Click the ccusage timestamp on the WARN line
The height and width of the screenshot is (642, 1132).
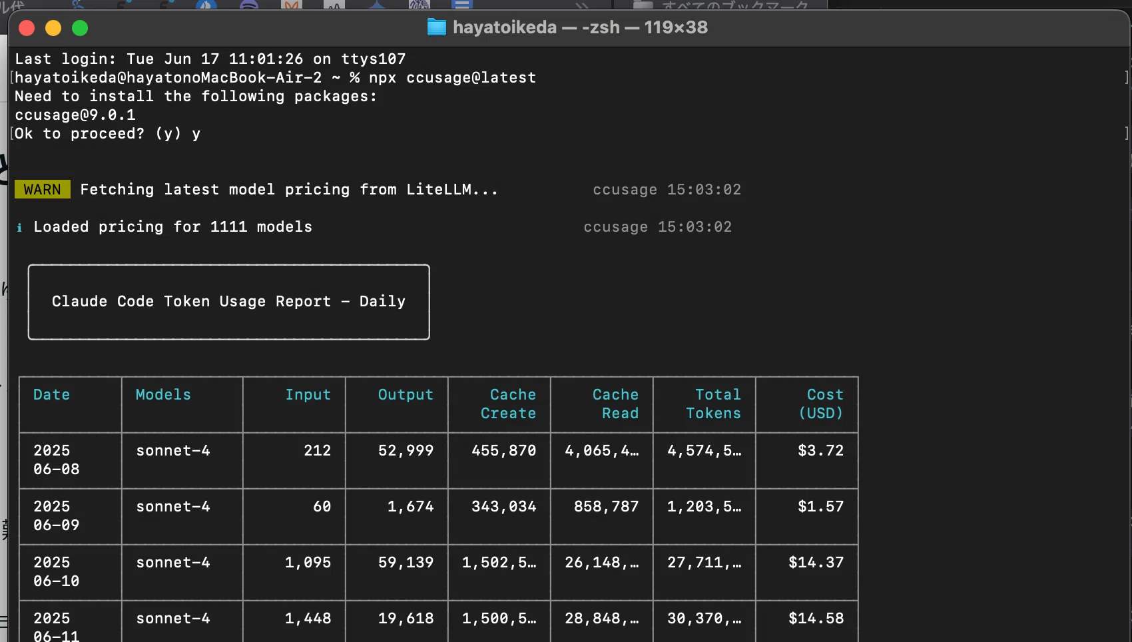click(667, 190)
